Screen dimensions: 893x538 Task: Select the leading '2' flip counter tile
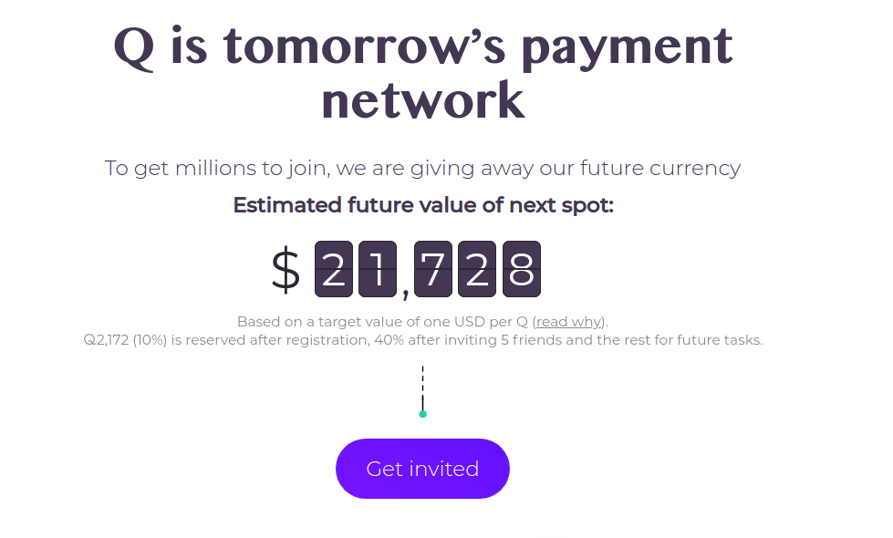334,269
